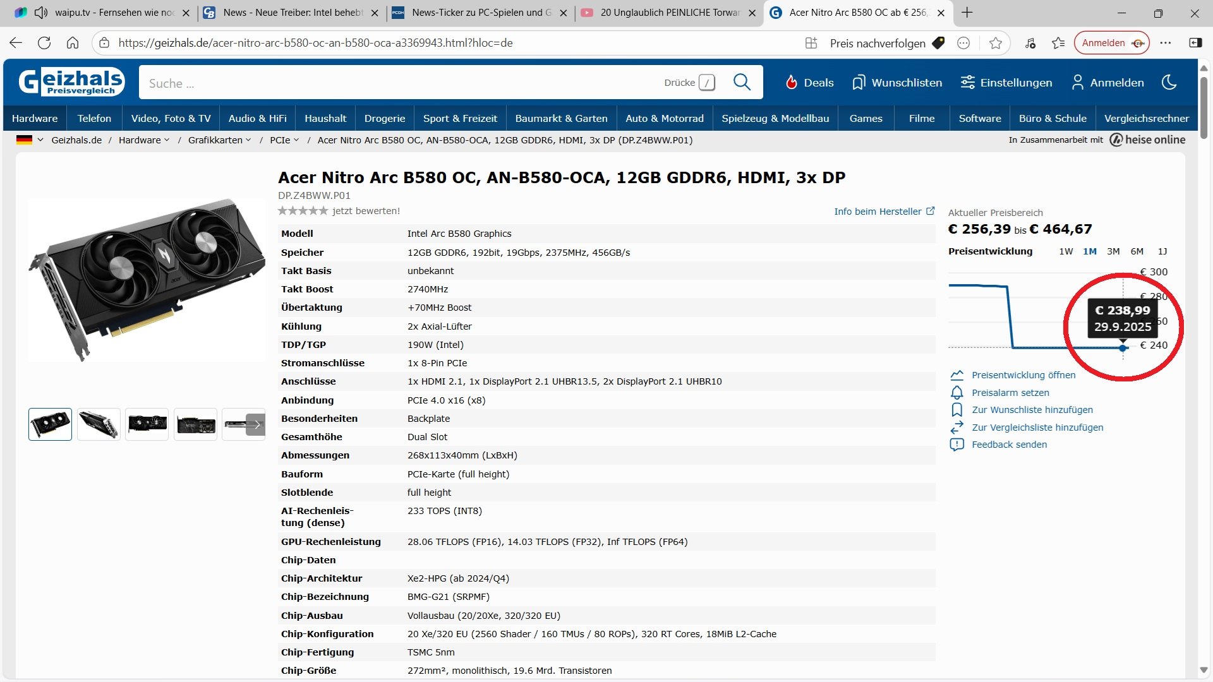Viewport: 1213px width, 682px height.
Task: Toggle dark mode moon icon
Action: pyautogui.click(x=1169, y=82)
